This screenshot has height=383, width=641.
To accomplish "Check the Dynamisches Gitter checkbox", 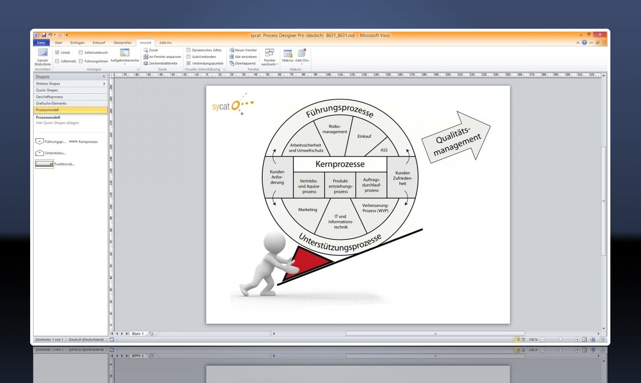I will pos(188,50).
